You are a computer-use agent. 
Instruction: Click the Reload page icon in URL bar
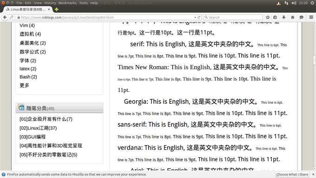(x=199, y=17)
